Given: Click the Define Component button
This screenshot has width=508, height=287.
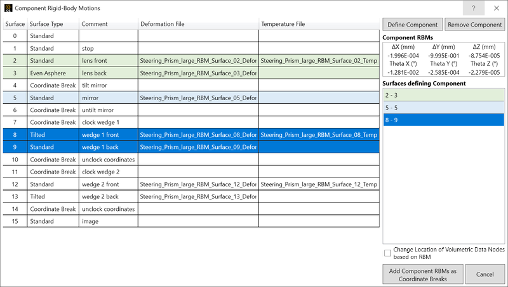Looking at the screenshot, I should pyautogui.click(x=412, y=25).
